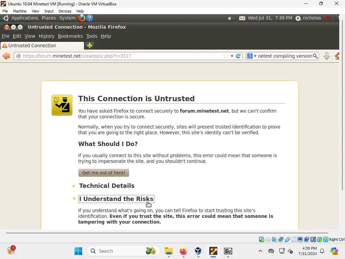Viewport: 345px width, 259px height.
Task: Click VirtualBox recording status icon
Action: (306, 239)
